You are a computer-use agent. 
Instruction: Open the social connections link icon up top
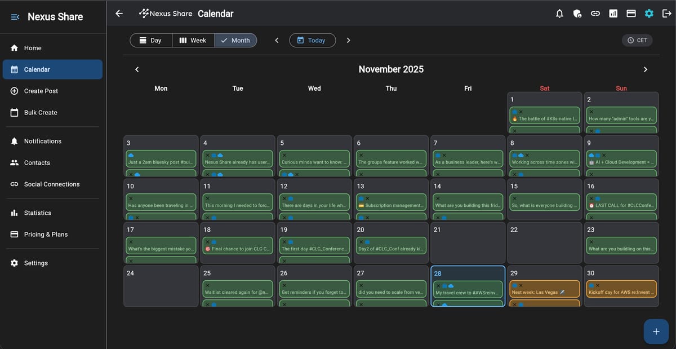595,13
